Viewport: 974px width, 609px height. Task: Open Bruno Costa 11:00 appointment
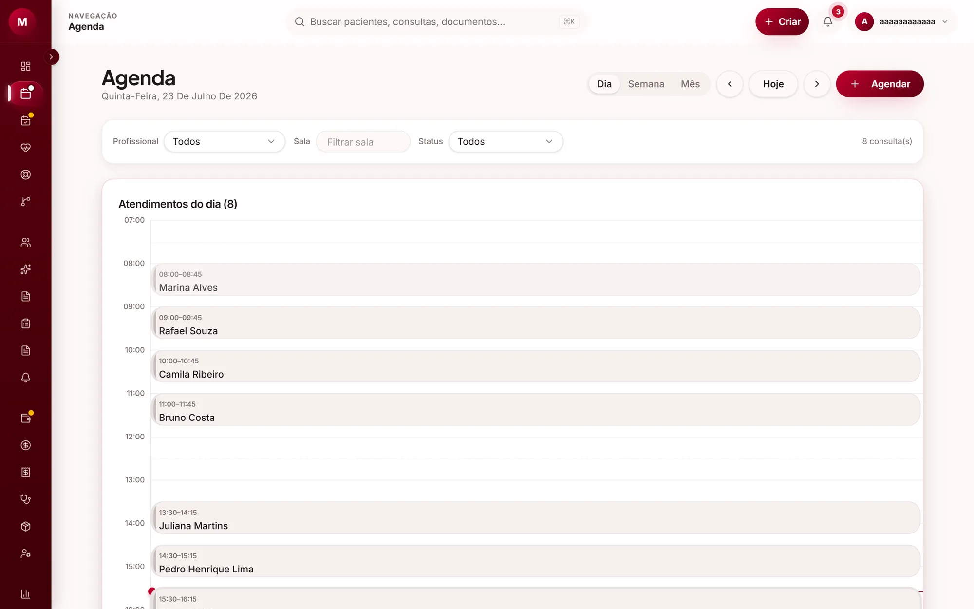point(536,410)
